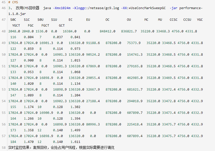Click the '-Xmx1024m' java option
Image resolution: width=215 pixels, height=151 pixels.
[x=62, y=8]
